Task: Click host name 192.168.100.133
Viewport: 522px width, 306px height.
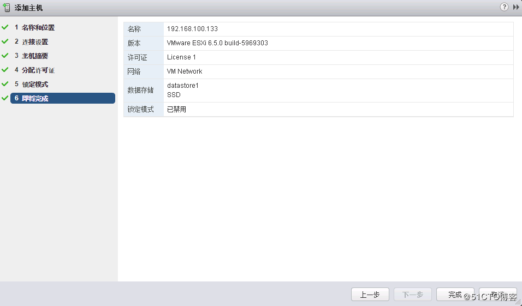Action: coord(192,29)
